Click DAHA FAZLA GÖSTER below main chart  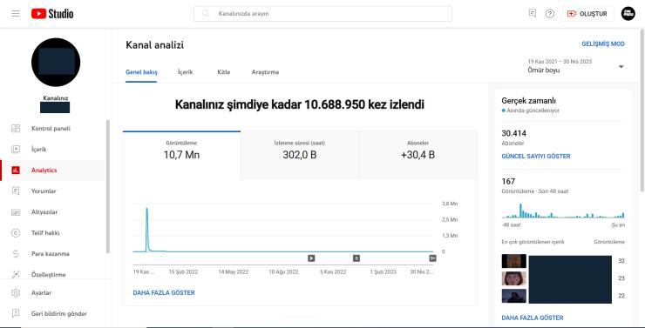coord(164,292)
